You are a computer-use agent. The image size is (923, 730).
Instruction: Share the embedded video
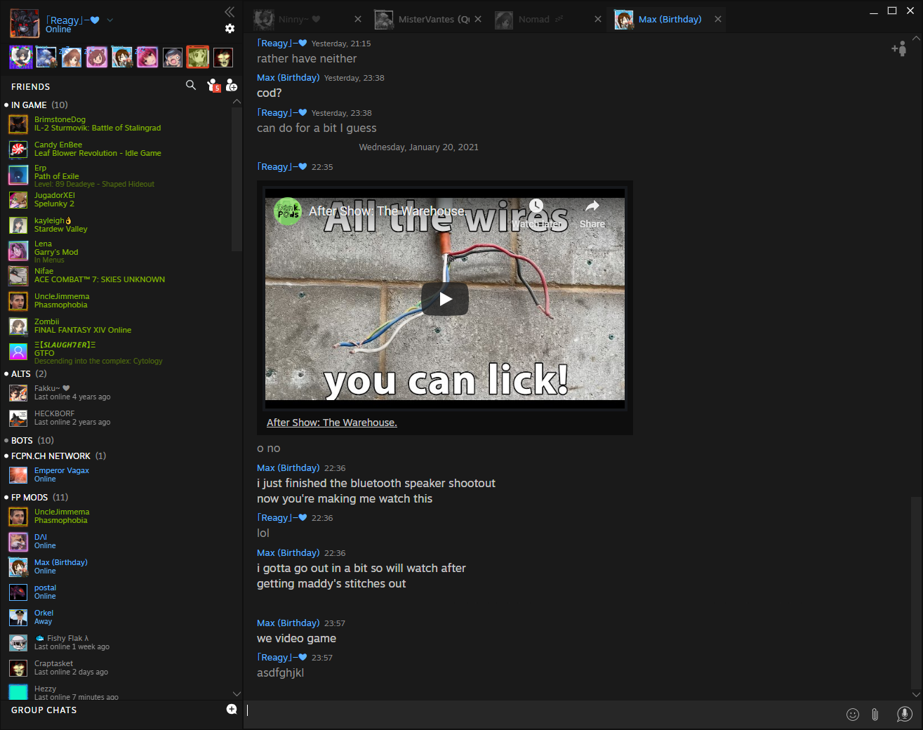(x=592, y=213)
